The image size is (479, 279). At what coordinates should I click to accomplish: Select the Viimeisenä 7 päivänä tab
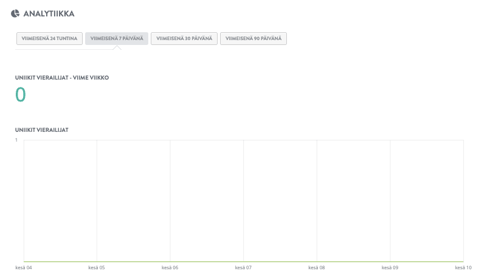(x=117, y=38)
